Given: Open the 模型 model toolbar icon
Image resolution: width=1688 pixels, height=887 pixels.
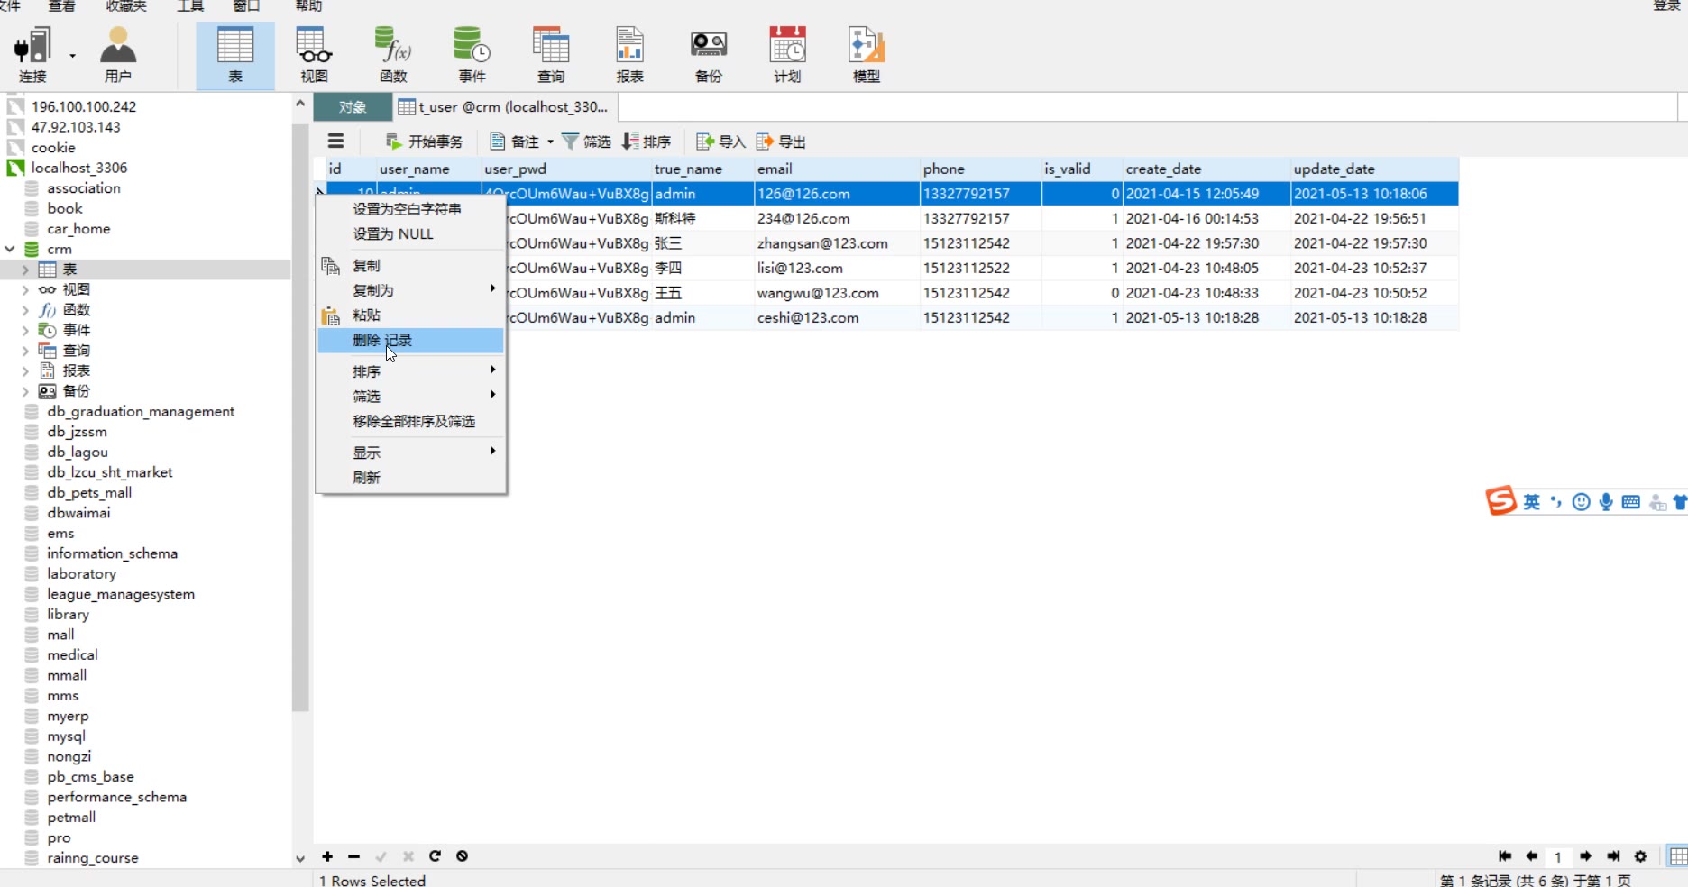Looking at the screenshot, I should pos(867,55).
